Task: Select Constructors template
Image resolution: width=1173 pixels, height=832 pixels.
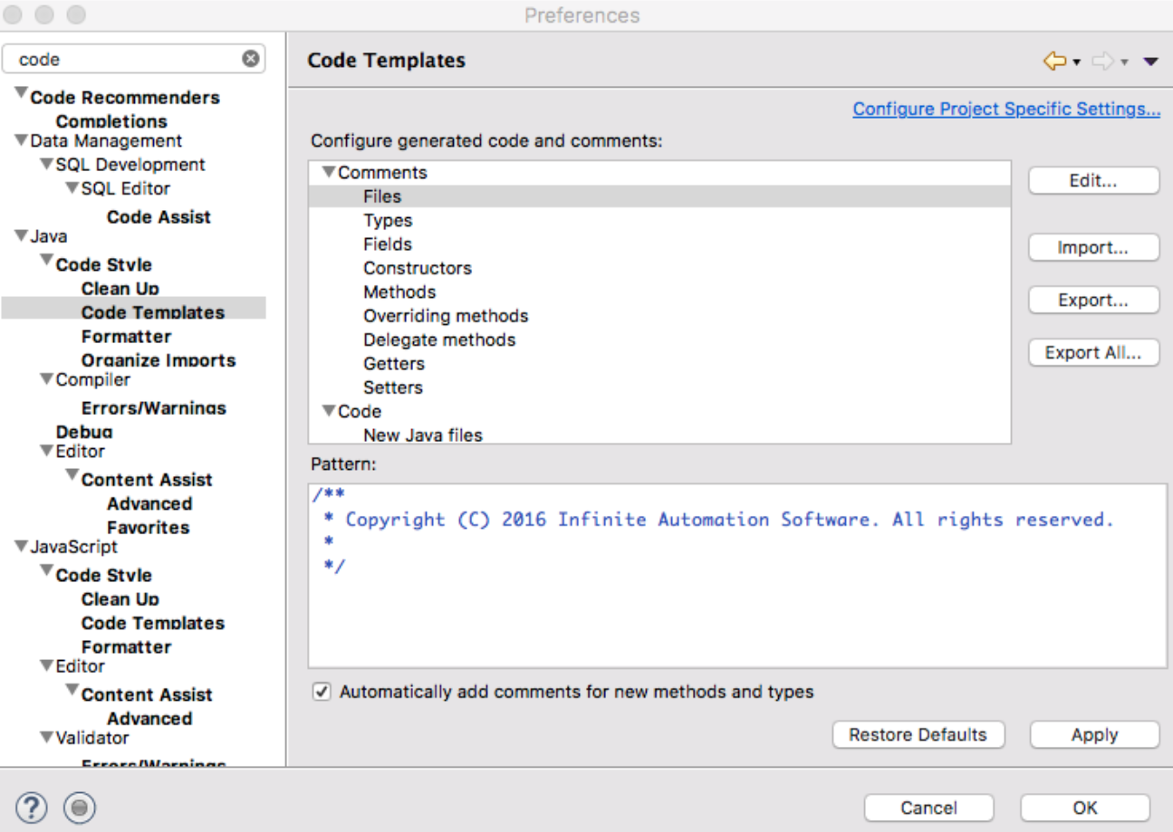Action: (x=418, y=268)
